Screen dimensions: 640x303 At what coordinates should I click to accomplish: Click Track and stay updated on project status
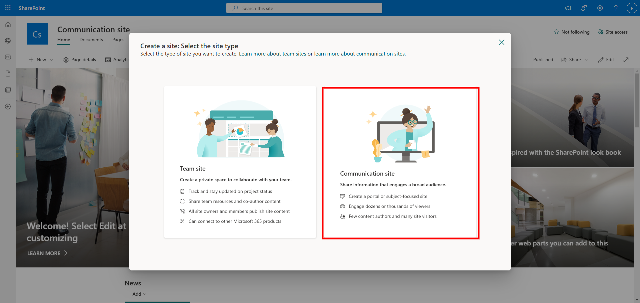[230, 191]
